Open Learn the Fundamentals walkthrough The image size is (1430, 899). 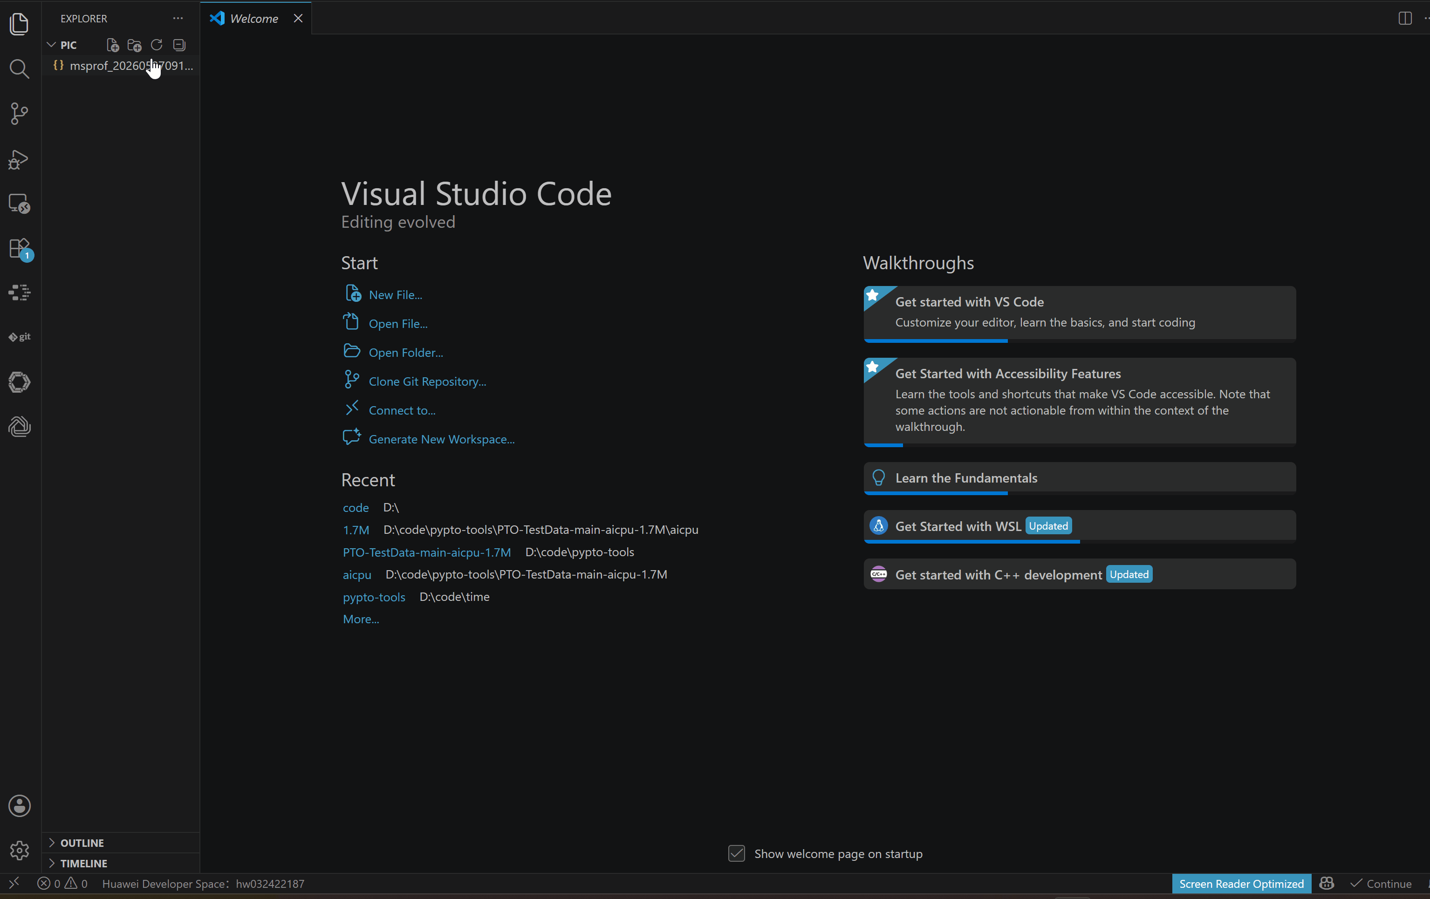click(1080, 478)
